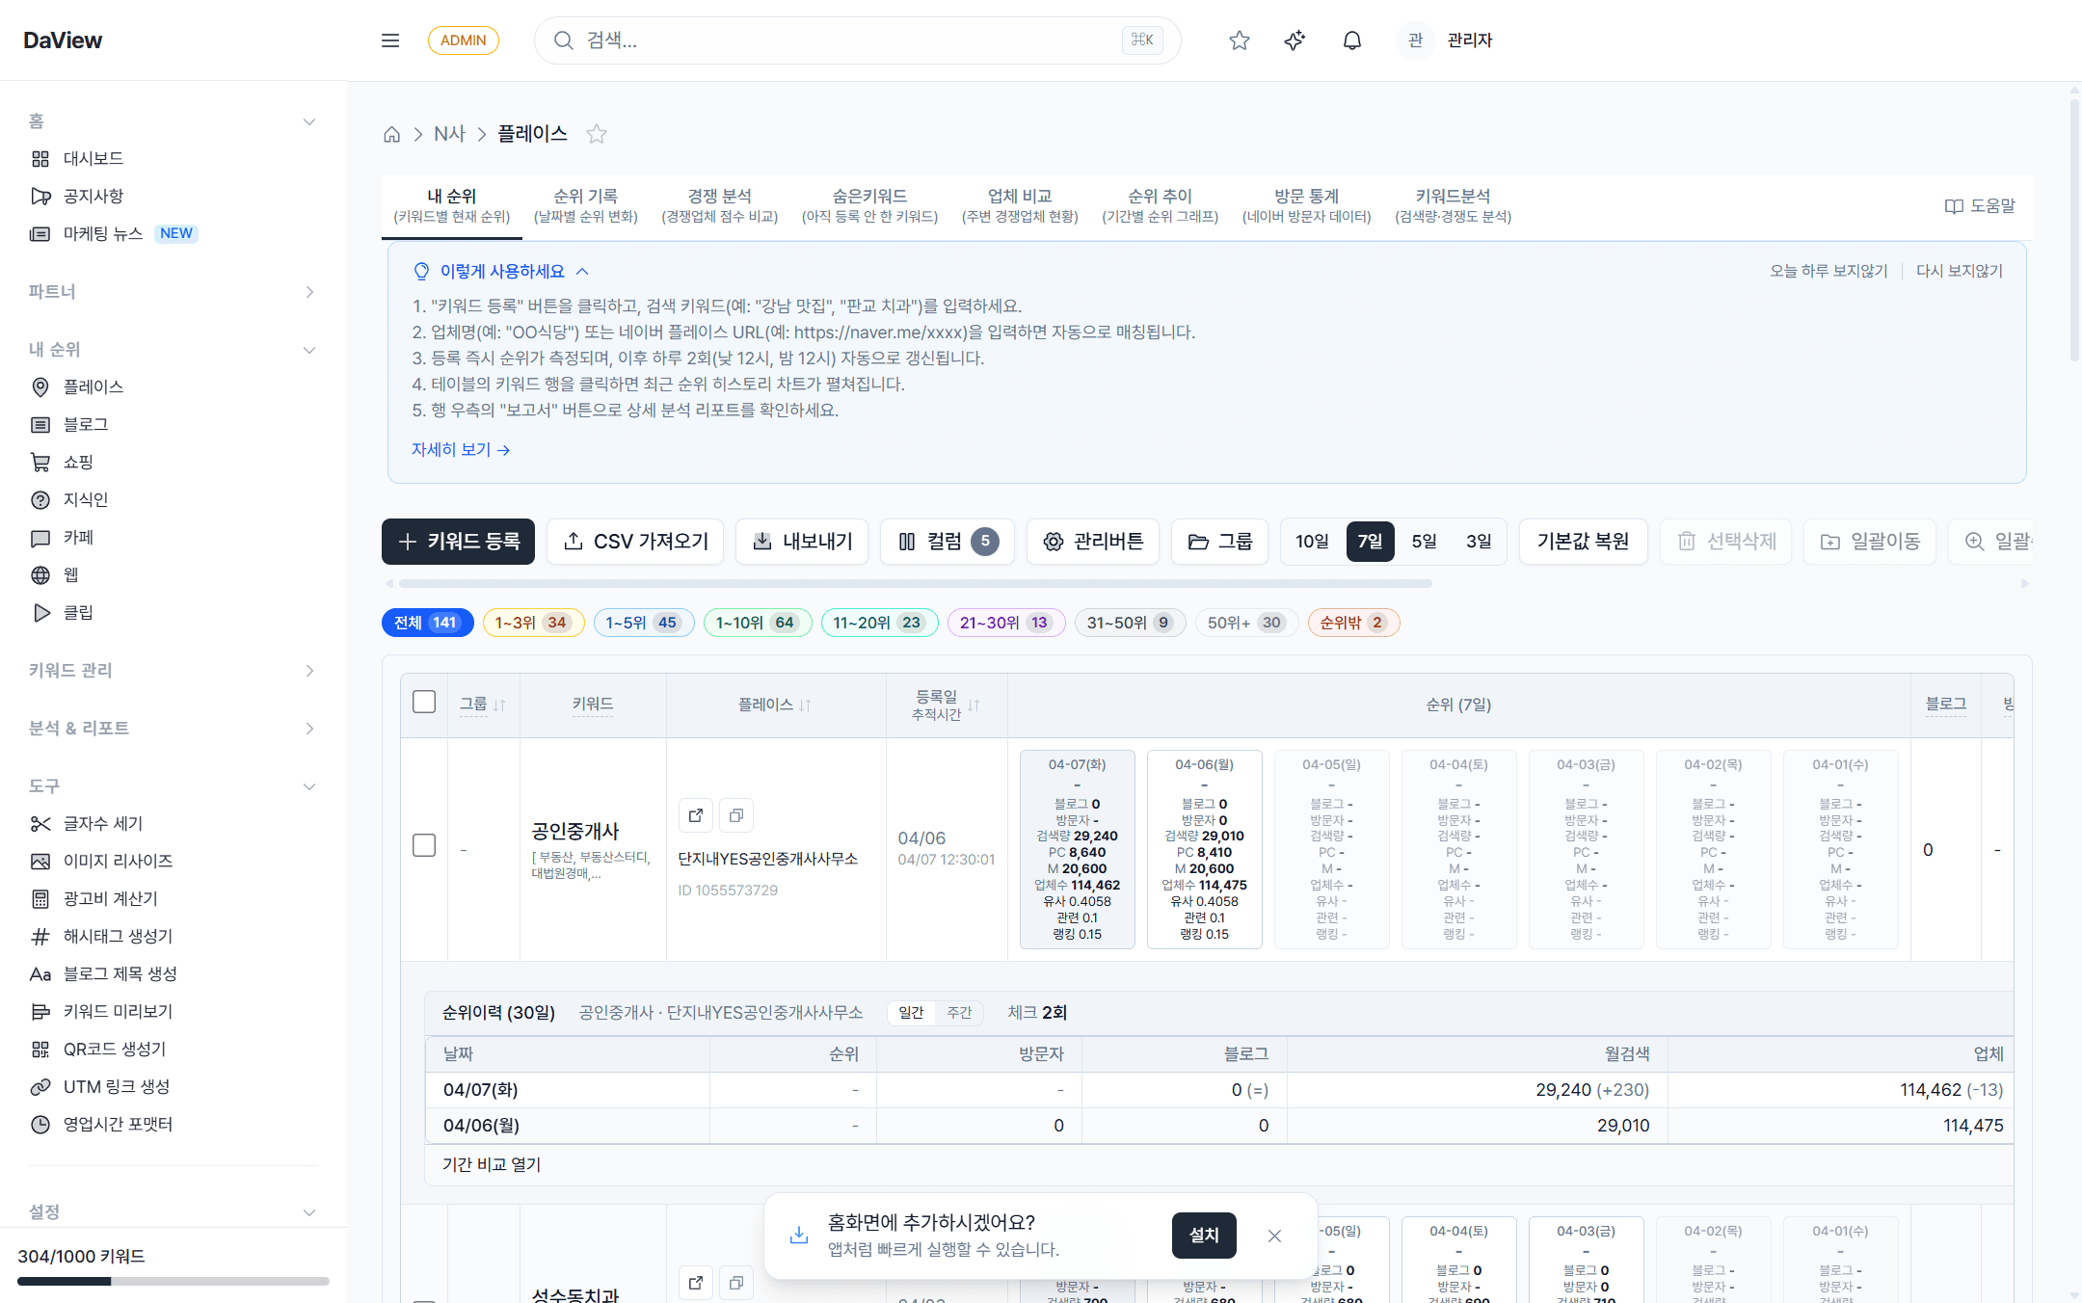Copy the place info using the copy icon
This screenshot has height=1303, width=2082.
coord(735,814)
